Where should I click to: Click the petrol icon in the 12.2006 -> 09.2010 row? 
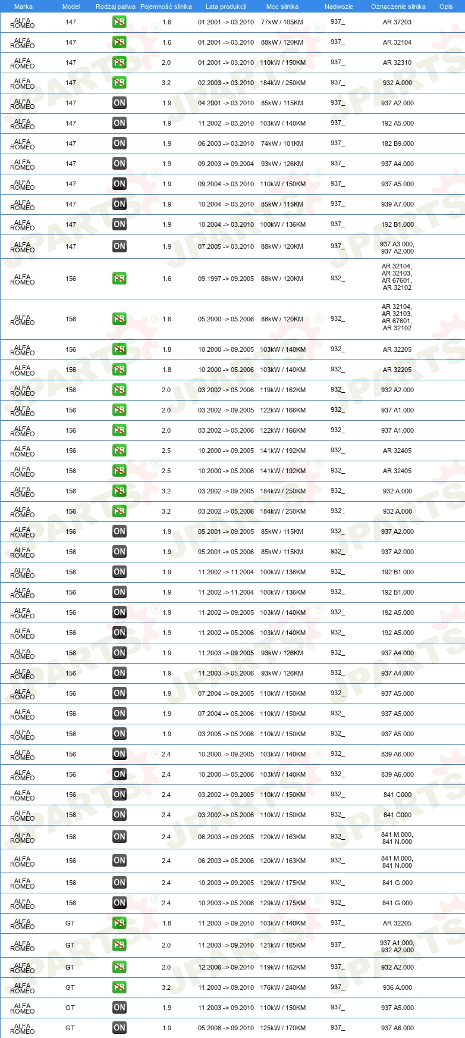click(x=120, y=967)
